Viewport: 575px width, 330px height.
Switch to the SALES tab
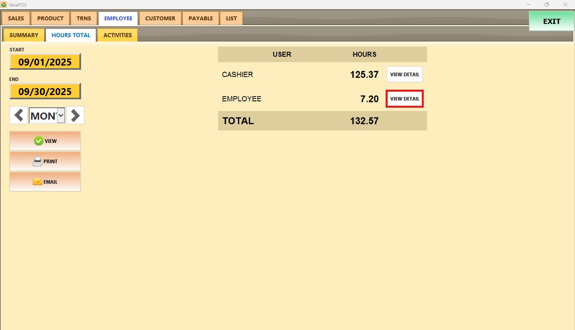[16, 18]
